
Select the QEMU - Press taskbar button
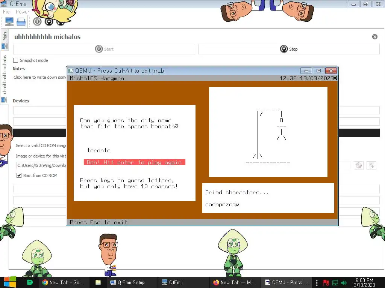tap(286, 282)
